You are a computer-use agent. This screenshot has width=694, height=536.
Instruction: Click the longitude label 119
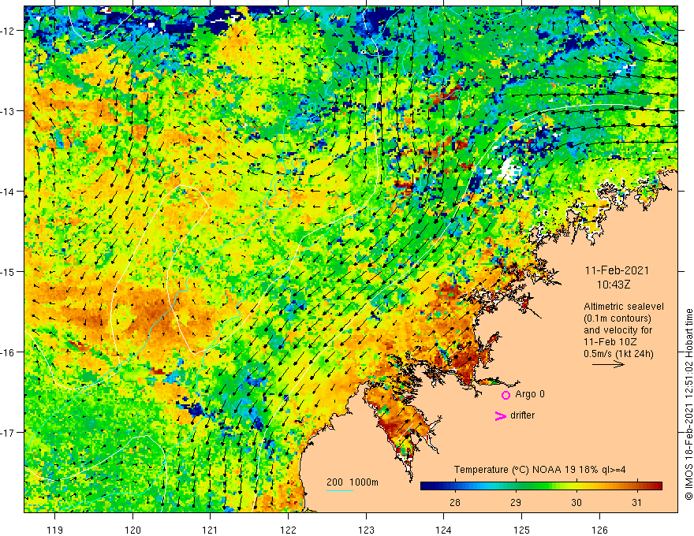click(x=55, y=530)
